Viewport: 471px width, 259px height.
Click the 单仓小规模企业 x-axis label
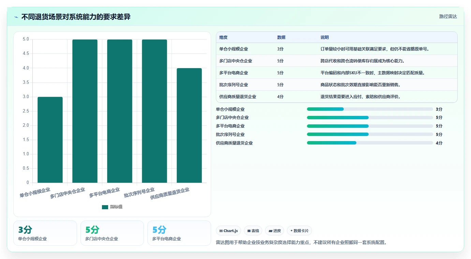[35, 193]
